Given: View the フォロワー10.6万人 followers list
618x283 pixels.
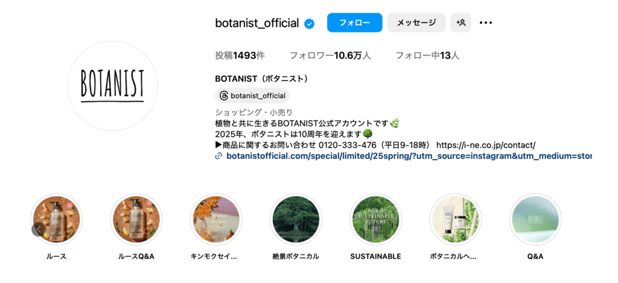Looking at the screenshot, I should pyautogui.click(x=330, y=55).
